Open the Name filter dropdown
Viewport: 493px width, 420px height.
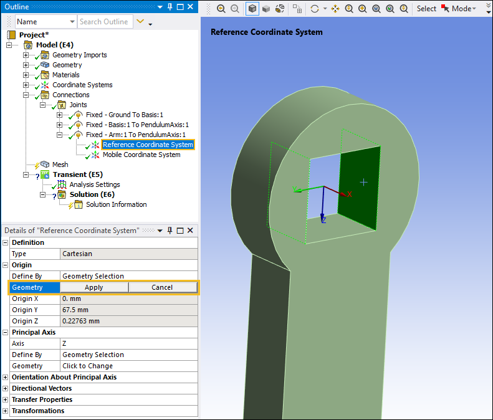tap(71, 22)
